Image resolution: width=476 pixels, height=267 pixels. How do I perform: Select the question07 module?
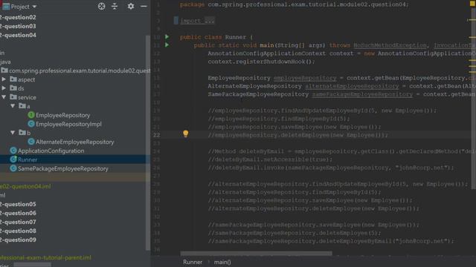[18, 222]
